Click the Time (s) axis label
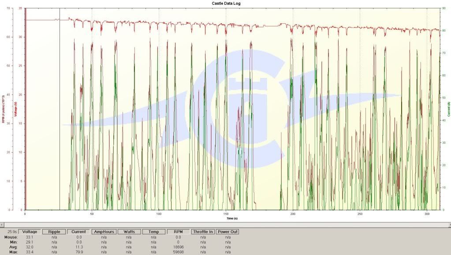The width and height of the screenshot is (451, 255). point(232,218)
